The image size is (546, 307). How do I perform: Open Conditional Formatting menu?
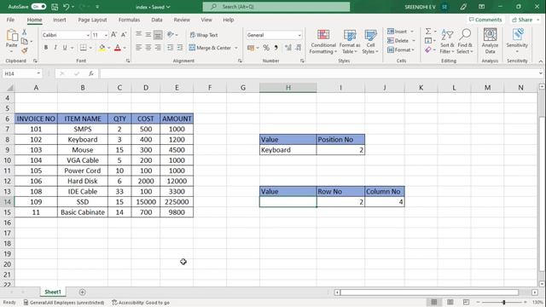[x=323, y=42]
